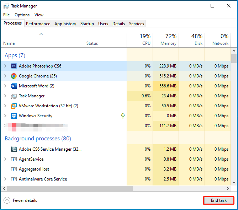The image size is (238, 210).
Task: Click the vertical scrollbar up arrow
Action: pos(234,51)
